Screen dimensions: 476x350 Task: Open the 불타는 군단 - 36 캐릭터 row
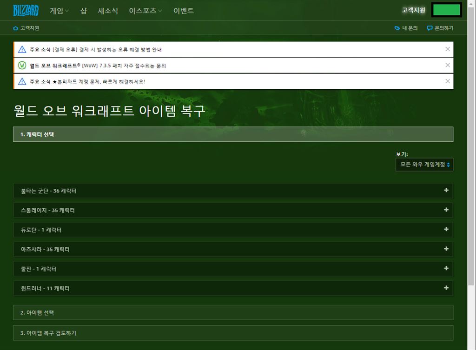tap(233, 191)
